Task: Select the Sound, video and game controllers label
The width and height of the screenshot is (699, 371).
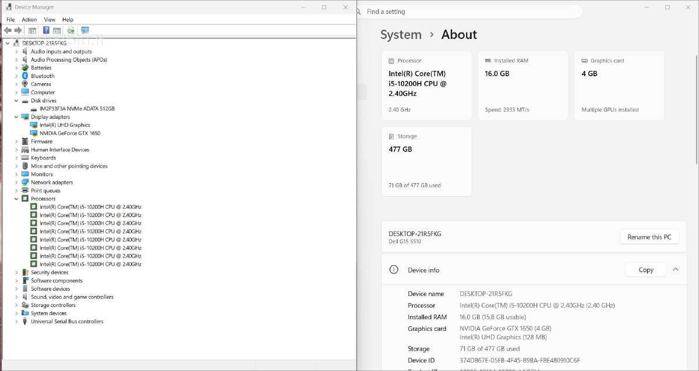Action: 72,297
